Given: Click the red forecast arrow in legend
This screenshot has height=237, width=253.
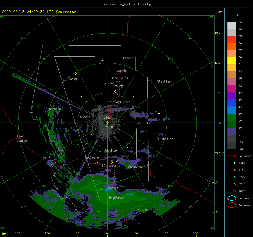Looking at the screenshot, I should click(232, 156).
